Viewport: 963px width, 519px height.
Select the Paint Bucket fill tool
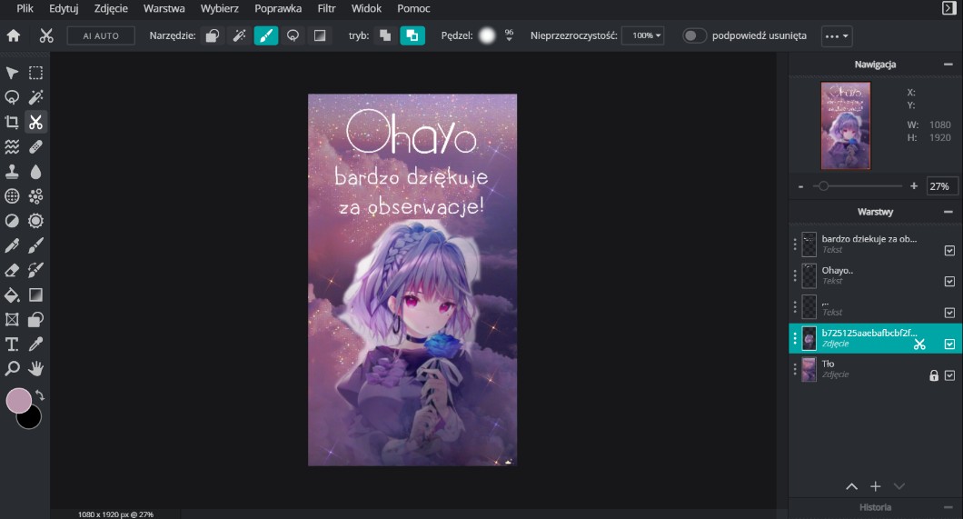point(13,294)
